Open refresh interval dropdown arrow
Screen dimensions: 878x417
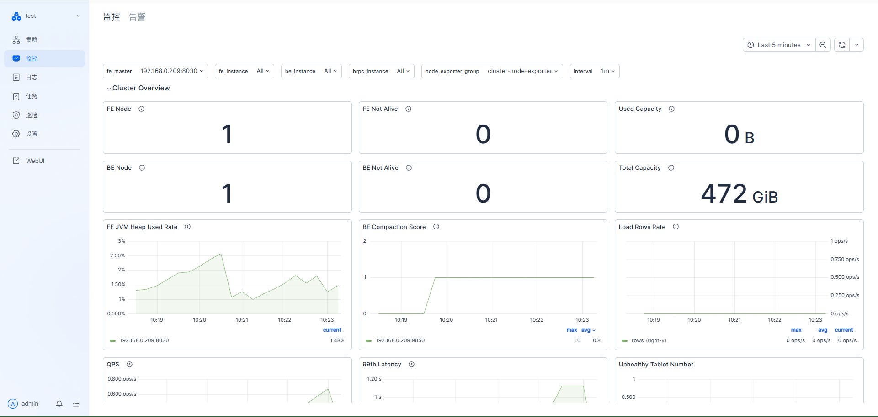tap(857, 45)
